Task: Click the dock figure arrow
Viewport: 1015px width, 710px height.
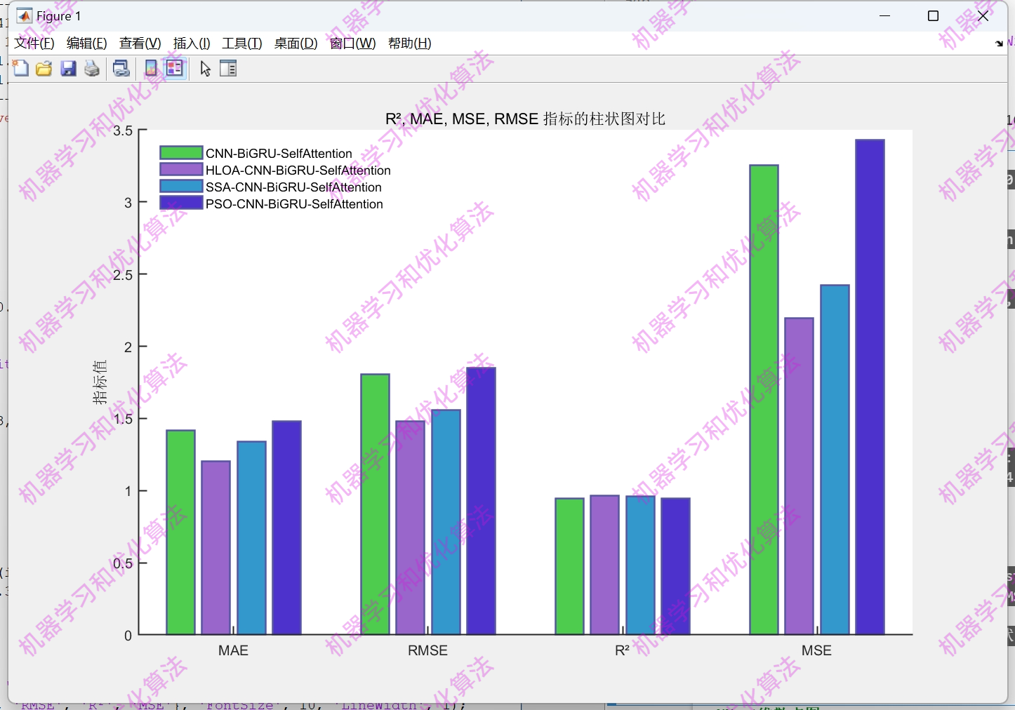Action: click(x=998, y=43)
